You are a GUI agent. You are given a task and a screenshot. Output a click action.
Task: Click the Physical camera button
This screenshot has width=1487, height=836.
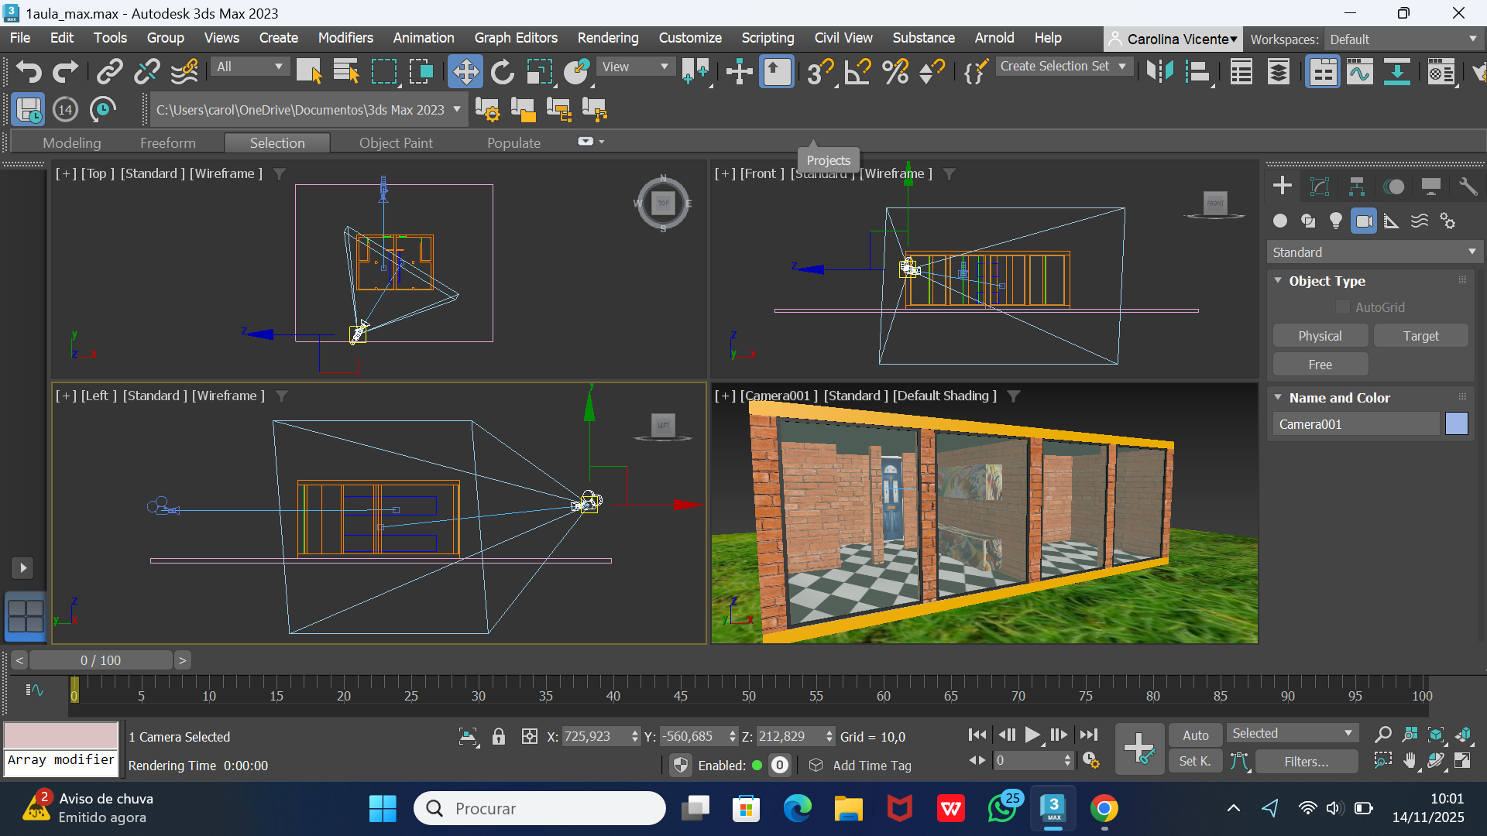(x=1320, y=336)
